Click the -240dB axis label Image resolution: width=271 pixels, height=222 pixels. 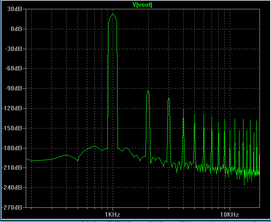(x=12, y=187)
